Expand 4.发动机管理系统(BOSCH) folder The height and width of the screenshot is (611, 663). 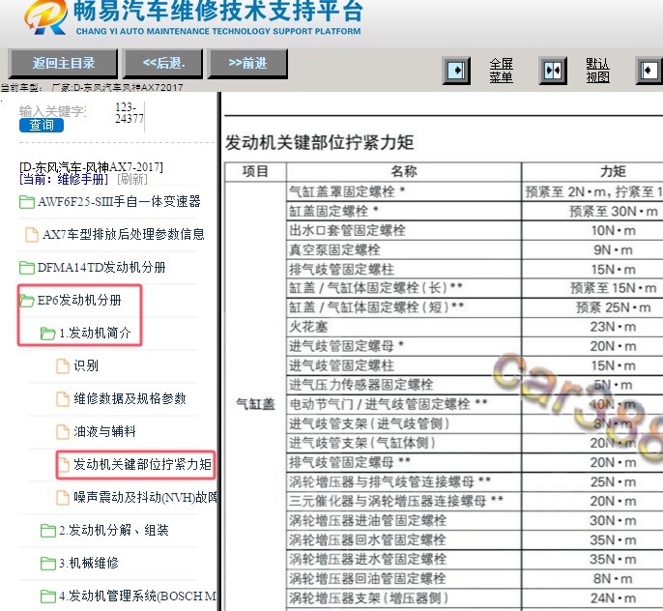click(138, 596)
